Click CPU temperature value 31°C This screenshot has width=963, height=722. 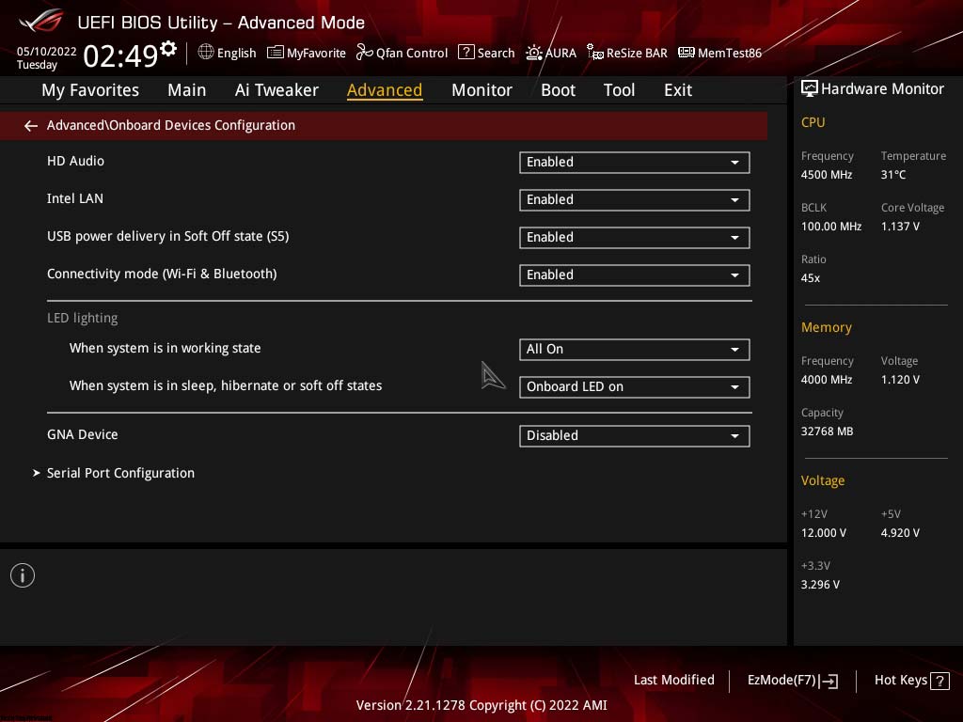[893, 175]
